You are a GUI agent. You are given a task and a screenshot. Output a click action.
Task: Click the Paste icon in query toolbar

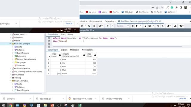pos(89,26)
